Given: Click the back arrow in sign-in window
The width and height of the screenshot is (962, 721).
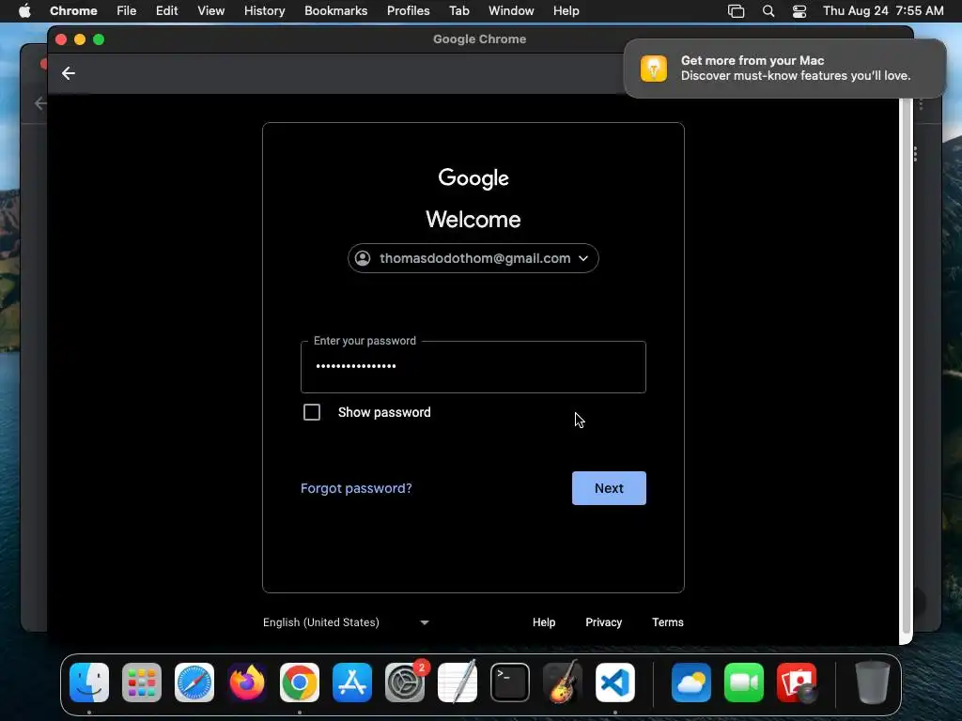Looking at the screenshot, I should (x=68, y=73).
